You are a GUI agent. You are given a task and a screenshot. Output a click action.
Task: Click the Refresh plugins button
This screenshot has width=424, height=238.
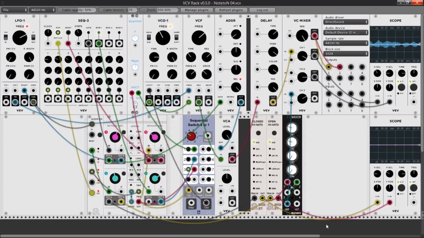pos(231,10)
